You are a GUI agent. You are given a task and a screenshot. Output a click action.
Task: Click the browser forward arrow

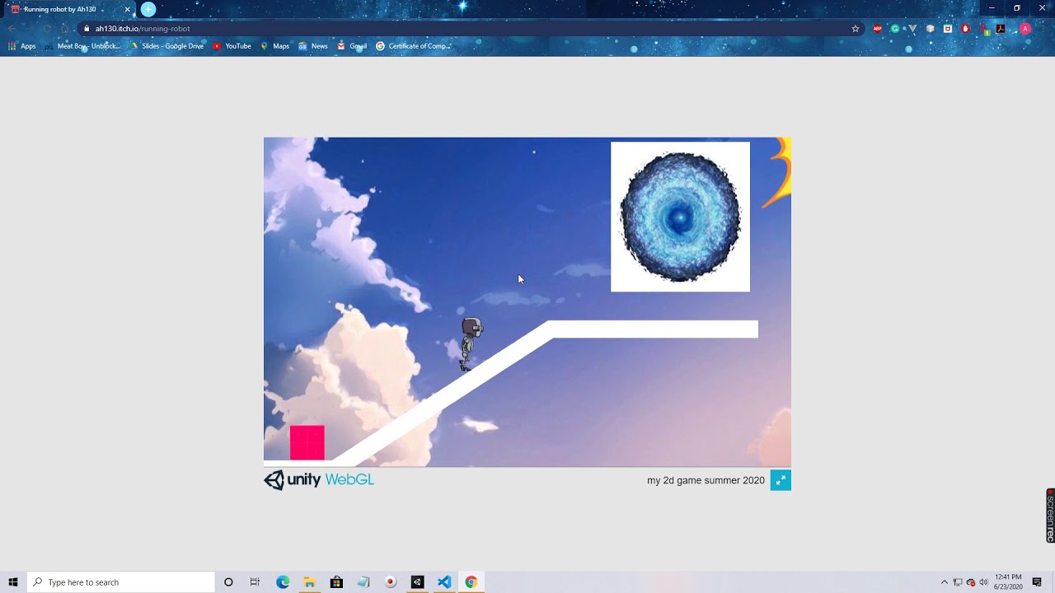[30, 28]
